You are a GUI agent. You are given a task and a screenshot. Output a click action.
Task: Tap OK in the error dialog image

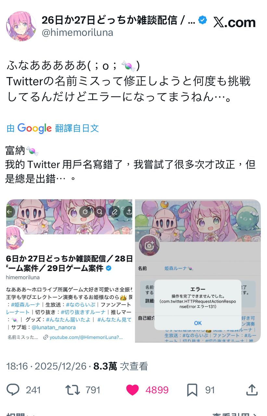click(x=198, y=323)
